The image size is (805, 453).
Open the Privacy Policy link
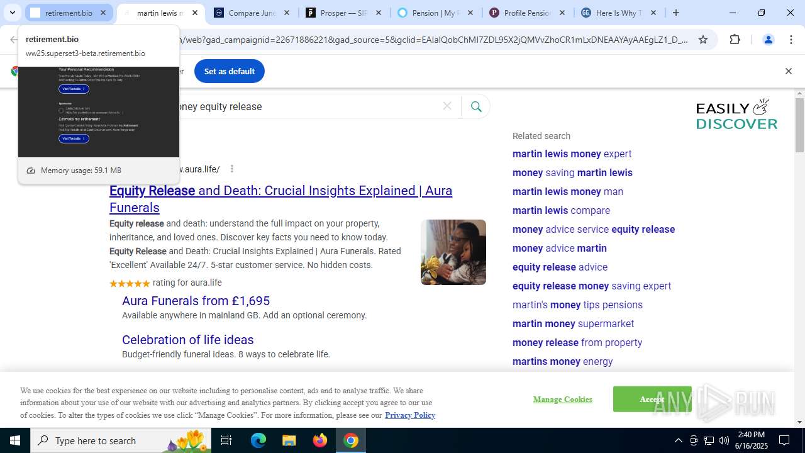[410, 415]
